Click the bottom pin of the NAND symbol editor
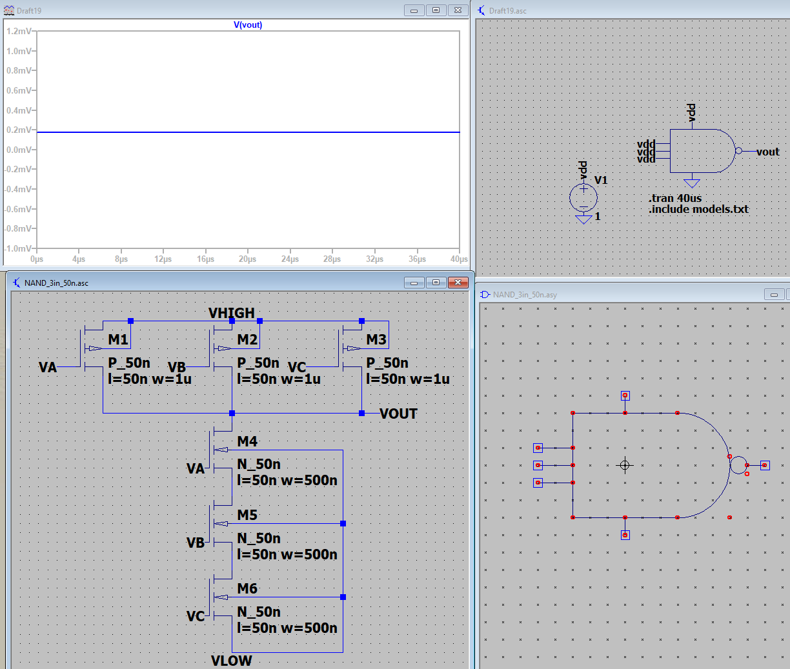 pos(625,535)
